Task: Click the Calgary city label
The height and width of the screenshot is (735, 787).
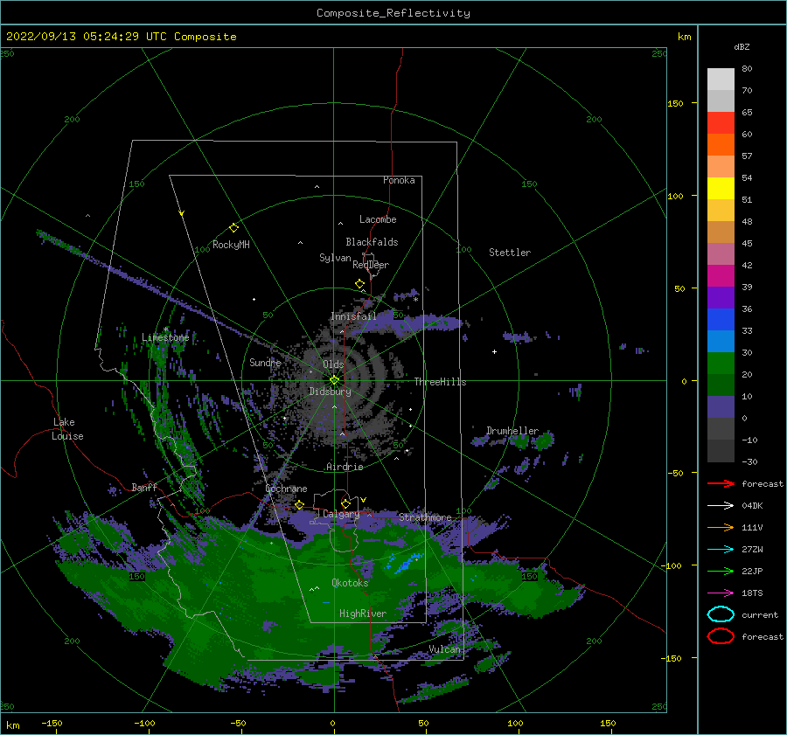Action: click(341, 514)
